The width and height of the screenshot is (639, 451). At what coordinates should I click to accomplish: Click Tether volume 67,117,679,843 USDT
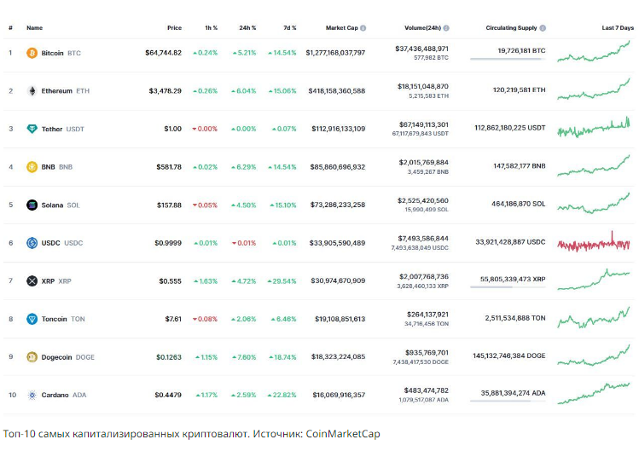420,134
